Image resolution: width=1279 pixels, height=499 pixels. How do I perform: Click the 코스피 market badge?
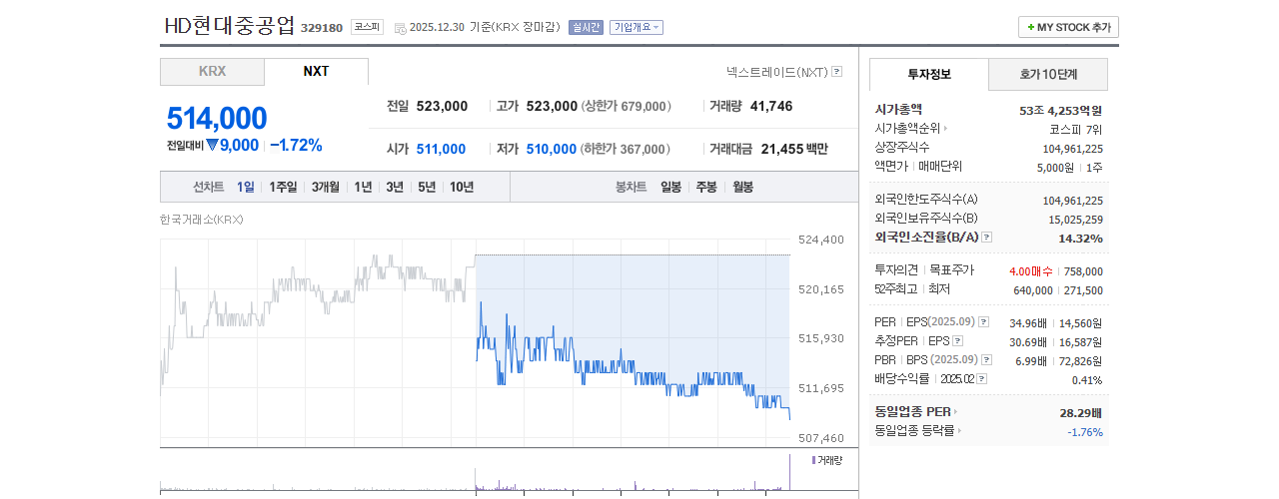(x=367, y=27)
